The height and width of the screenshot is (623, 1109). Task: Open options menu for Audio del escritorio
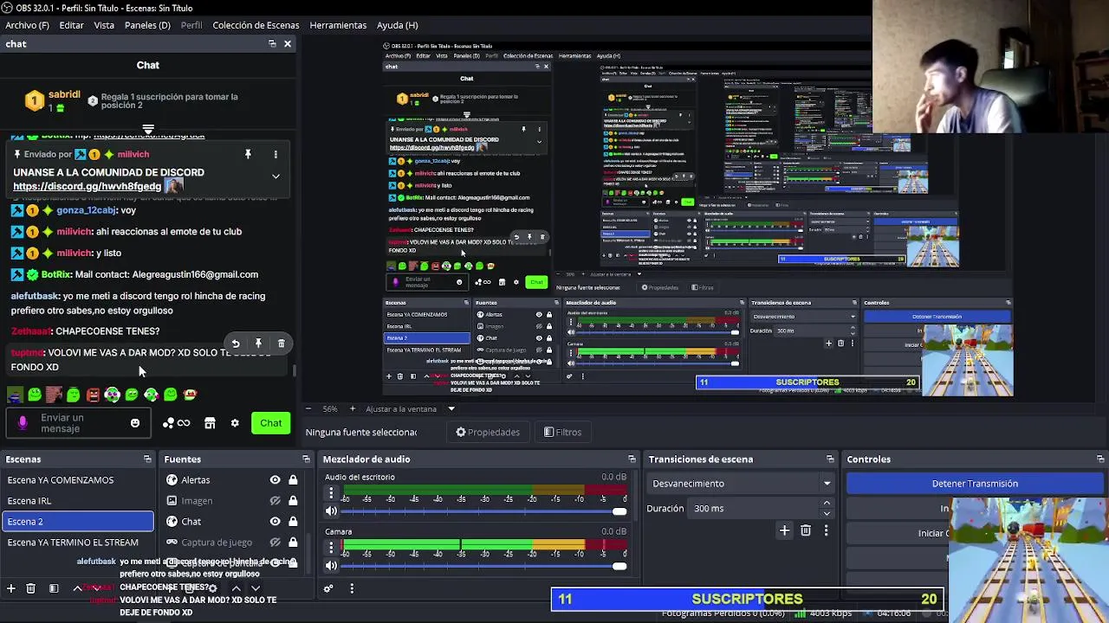tap(331, 492)
